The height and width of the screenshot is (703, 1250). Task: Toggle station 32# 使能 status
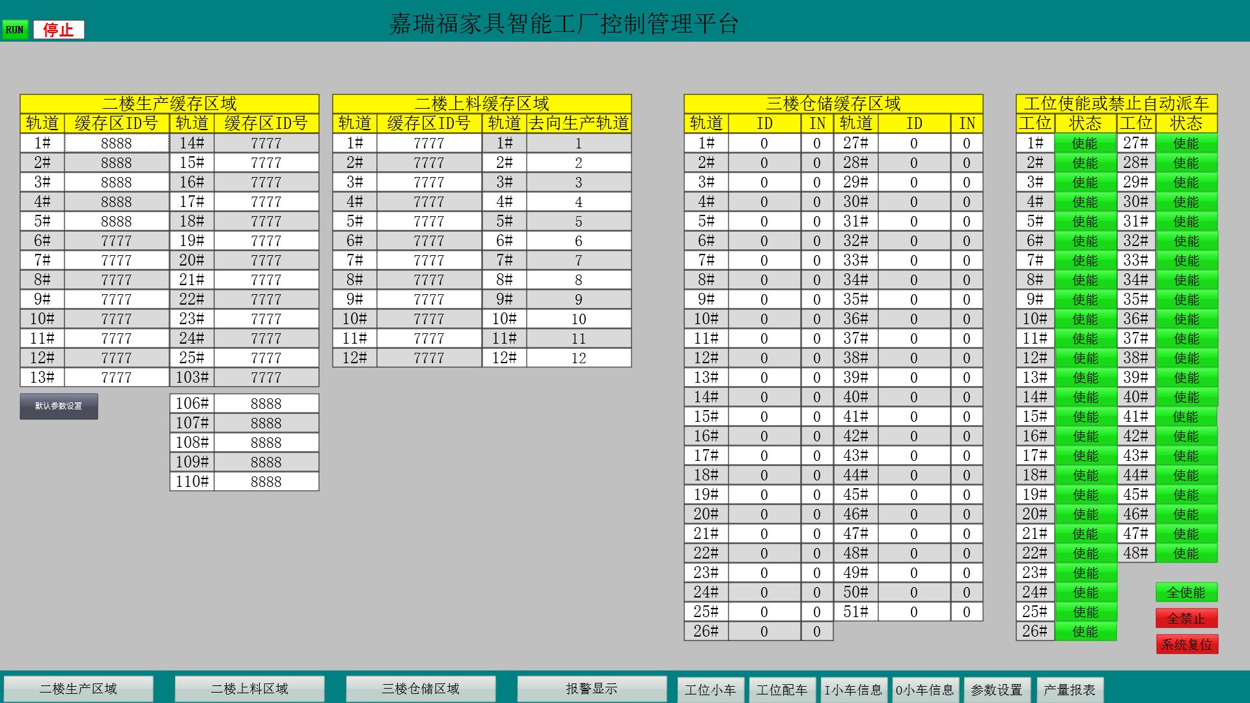click(x=1186, y=241)
